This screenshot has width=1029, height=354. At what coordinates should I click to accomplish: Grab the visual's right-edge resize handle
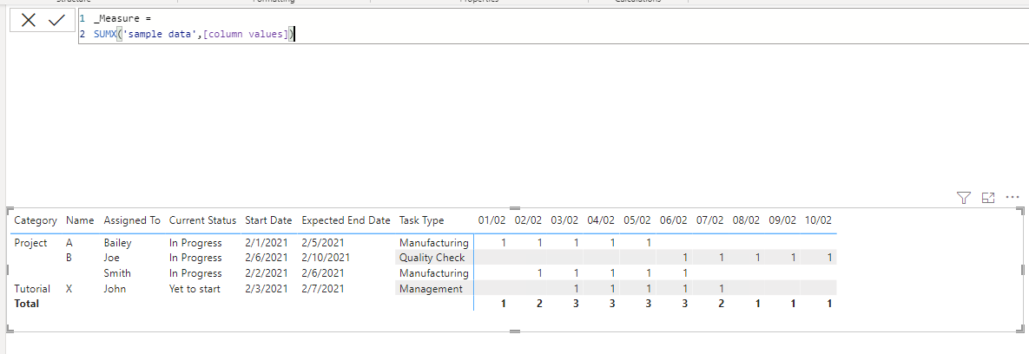click(1022, 270)
